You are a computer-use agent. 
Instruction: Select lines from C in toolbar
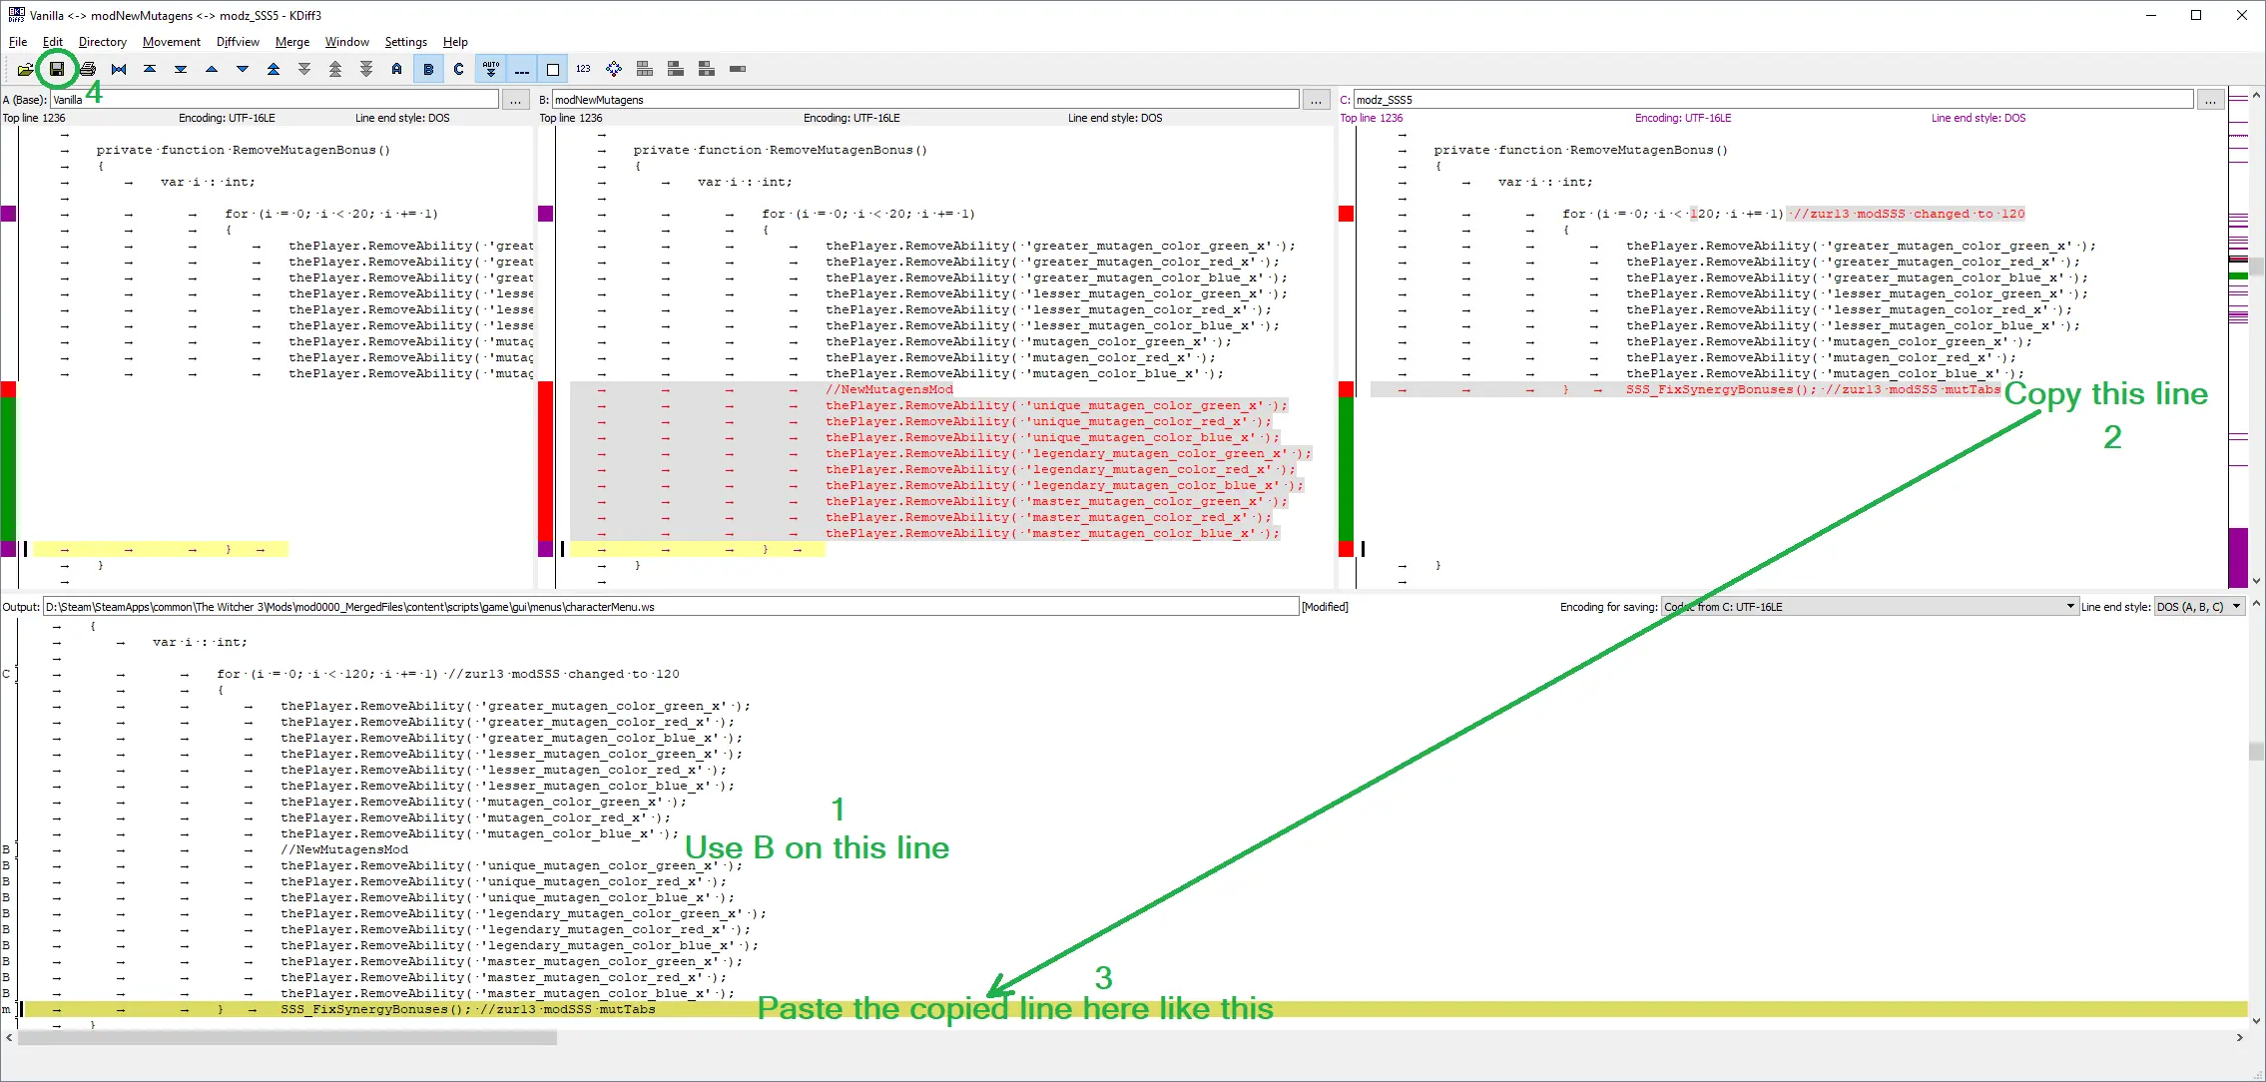coord(459,69)
